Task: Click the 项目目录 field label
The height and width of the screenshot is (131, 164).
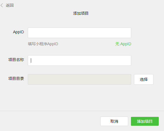Action: 16,79
